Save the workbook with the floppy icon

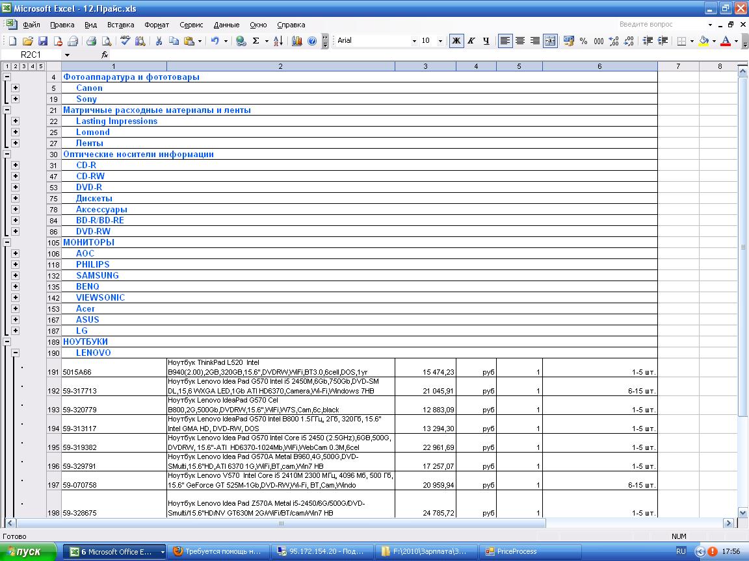tap(43, 41)
